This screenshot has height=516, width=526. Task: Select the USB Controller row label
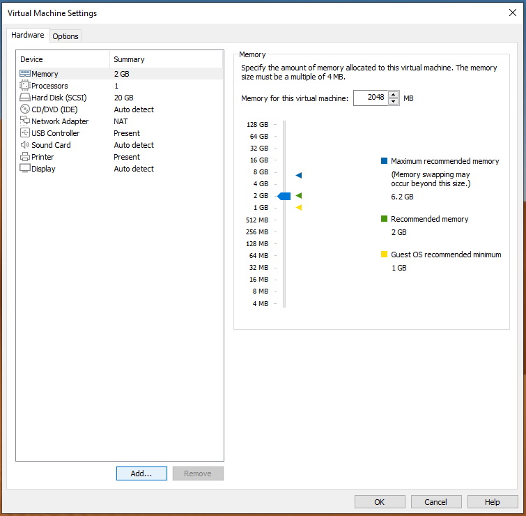[x=56, y=133]
